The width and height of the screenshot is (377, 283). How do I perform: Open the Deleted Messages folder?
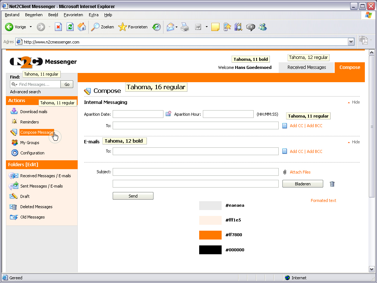pyautogui.click(x=36, y=207)
